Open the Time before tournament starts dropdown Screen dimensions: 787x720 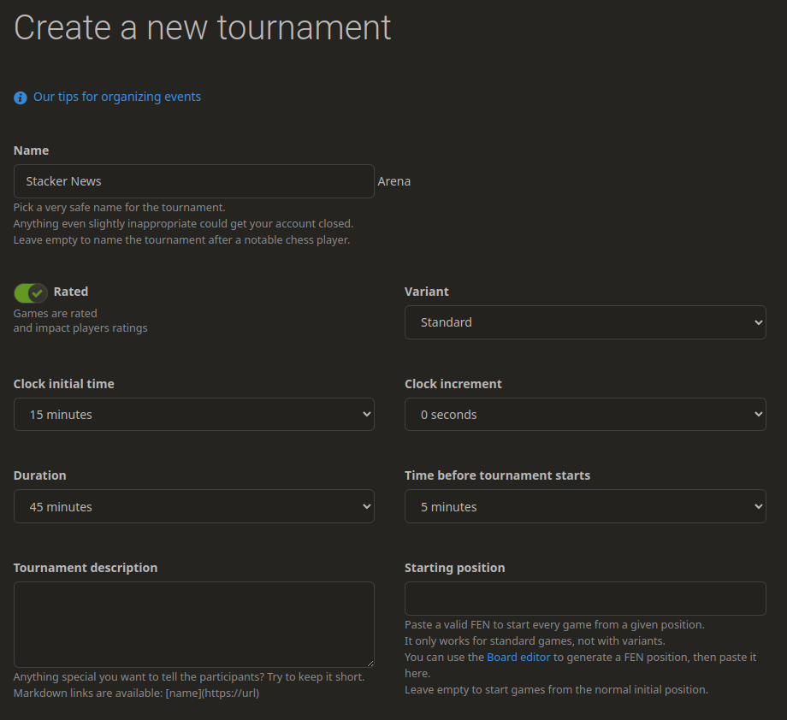pyautogui.click(x=584, y=507)
